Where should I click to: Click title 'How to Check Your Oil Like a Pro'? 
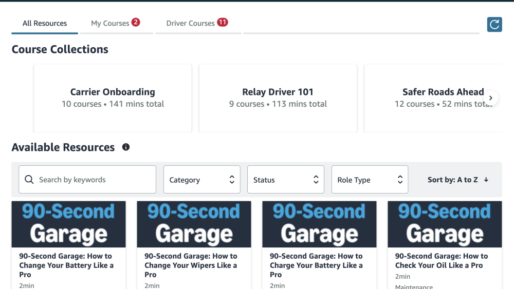[x=442, y=261]
